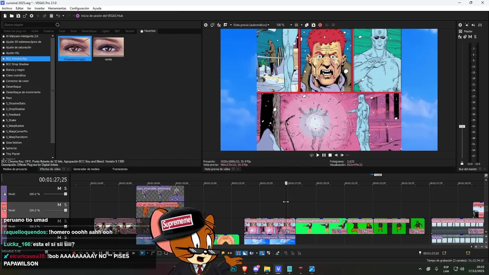Screen dimensions: 489x275
Task: Click the Paste clipboard icon in the toolbar
Action: (x=51, y=16)
